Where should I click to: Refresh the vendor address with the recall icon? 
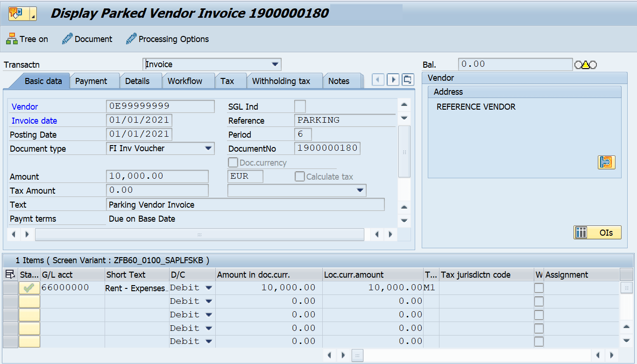click(x=606, y=162)
